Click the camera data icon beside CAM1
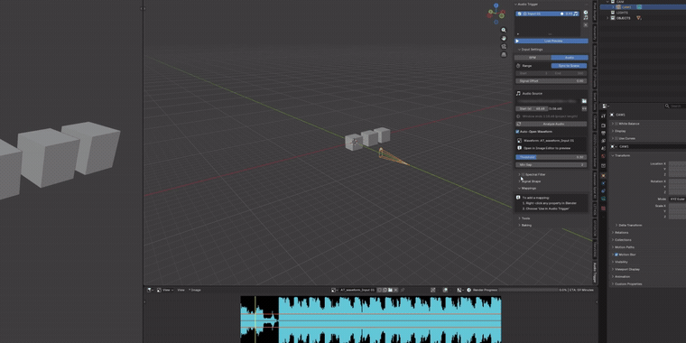This screenshot has width=686, height=343. click(639, 7)
